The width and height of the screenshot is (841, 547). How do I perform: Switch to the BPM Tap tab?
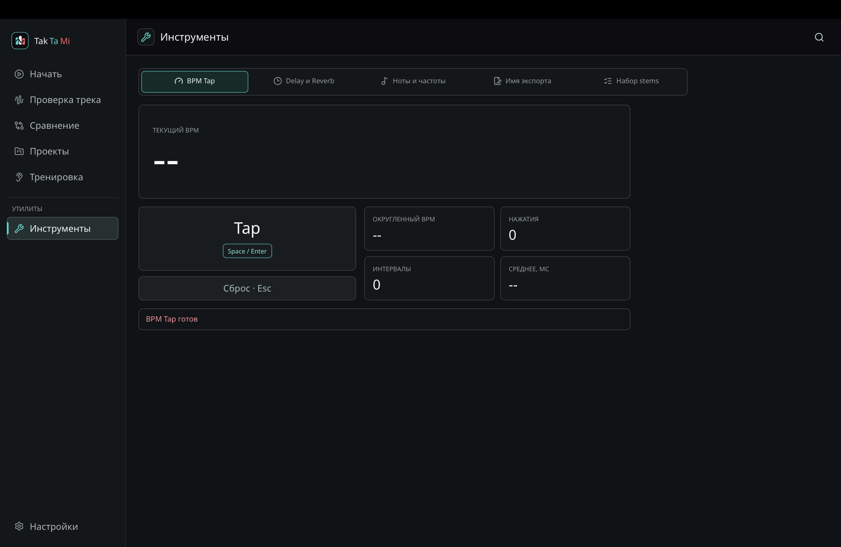click(195, 82)
